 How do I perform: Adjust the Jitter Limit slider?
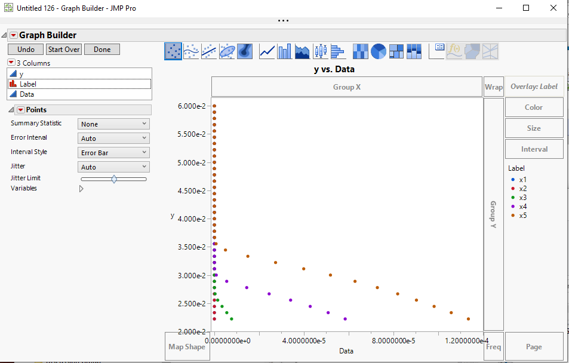tap(113, 177)
